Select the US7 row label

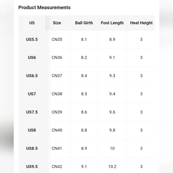click(x=32, y=94)
